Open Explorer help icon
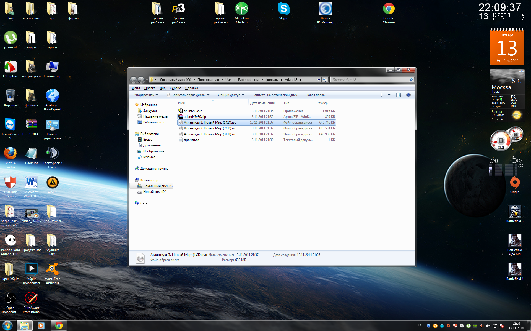Image resolution: width=531 pixels, height=331 pixels. (x=408, y=95)
